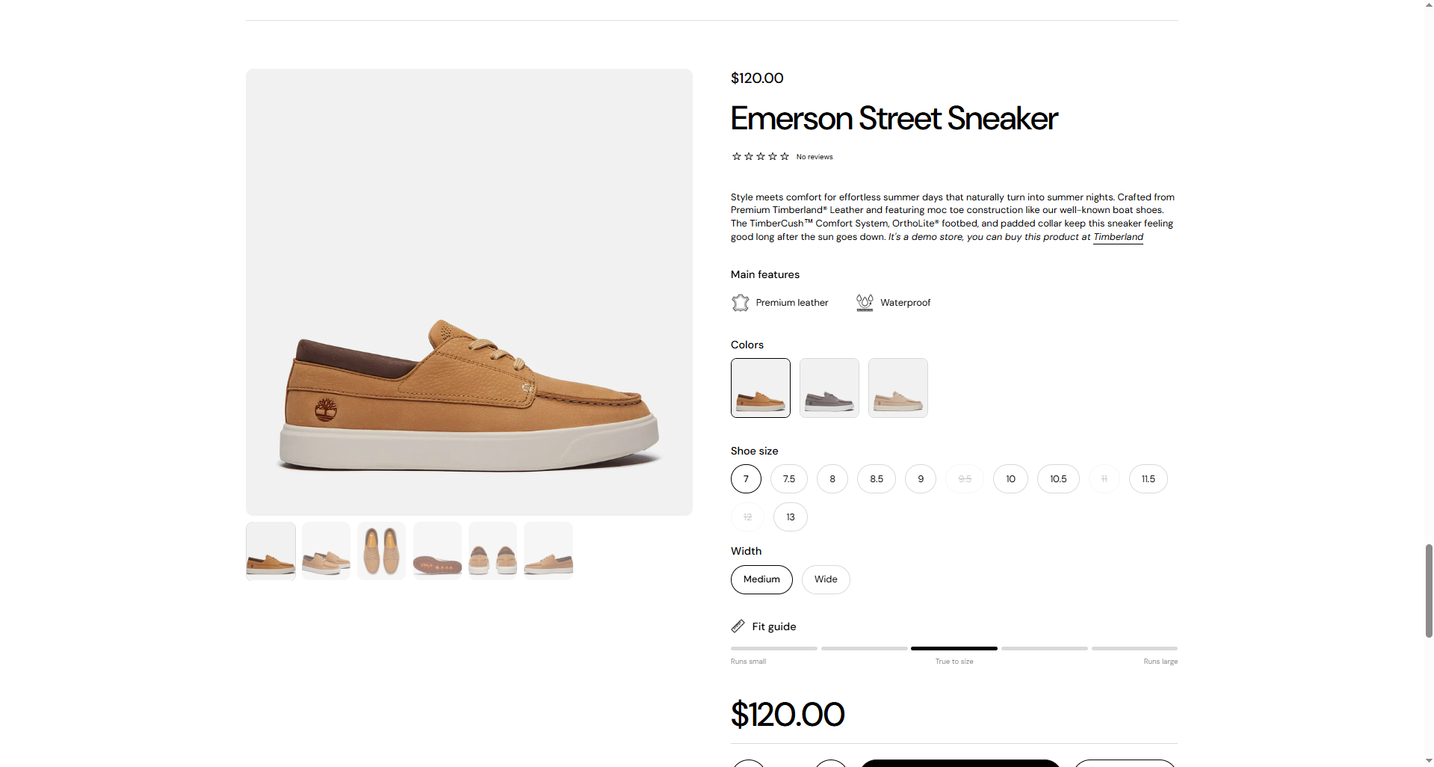Image resolution: width=1434 pixels, height=767 pixels.
Task: Show the shoe sole thumbnail
Action: pyautogui.click(x=437, y=551)
